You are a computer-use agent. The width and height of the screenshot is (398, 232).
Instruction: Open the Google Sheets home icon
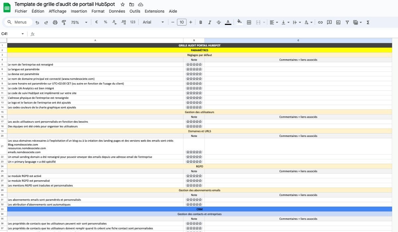[7, 7]
